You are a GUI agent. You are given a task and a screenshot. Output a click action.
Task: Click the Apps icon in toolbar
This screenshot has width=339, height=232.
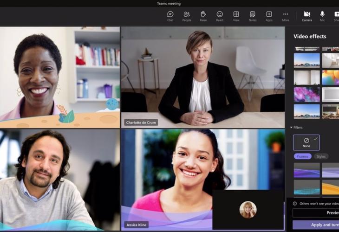[269, 16]
